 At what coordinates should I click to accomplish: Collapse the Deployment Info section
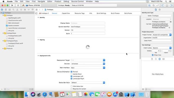click(38, 56)
